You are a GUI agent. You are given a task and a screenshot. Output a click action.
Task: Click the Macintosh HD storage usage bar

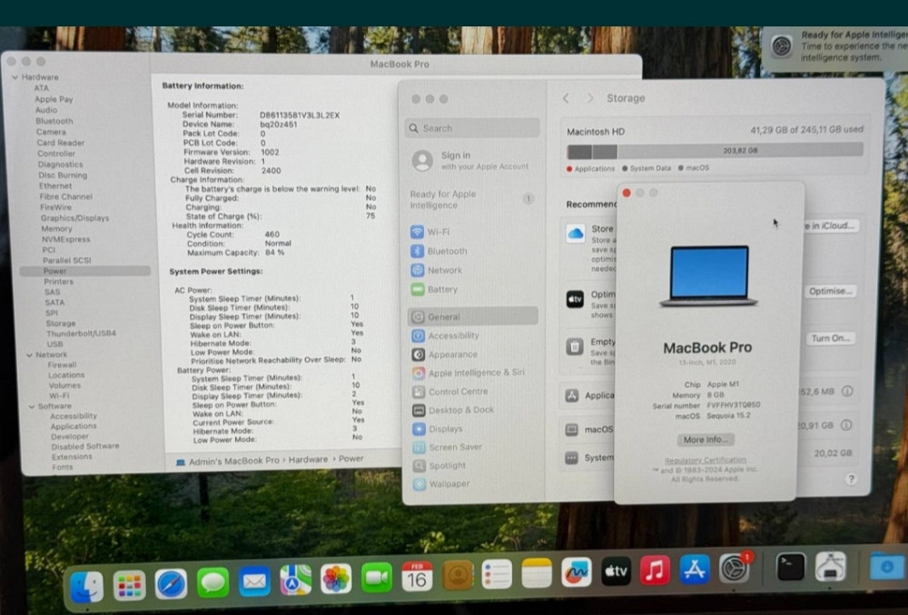tap(636, 151)
